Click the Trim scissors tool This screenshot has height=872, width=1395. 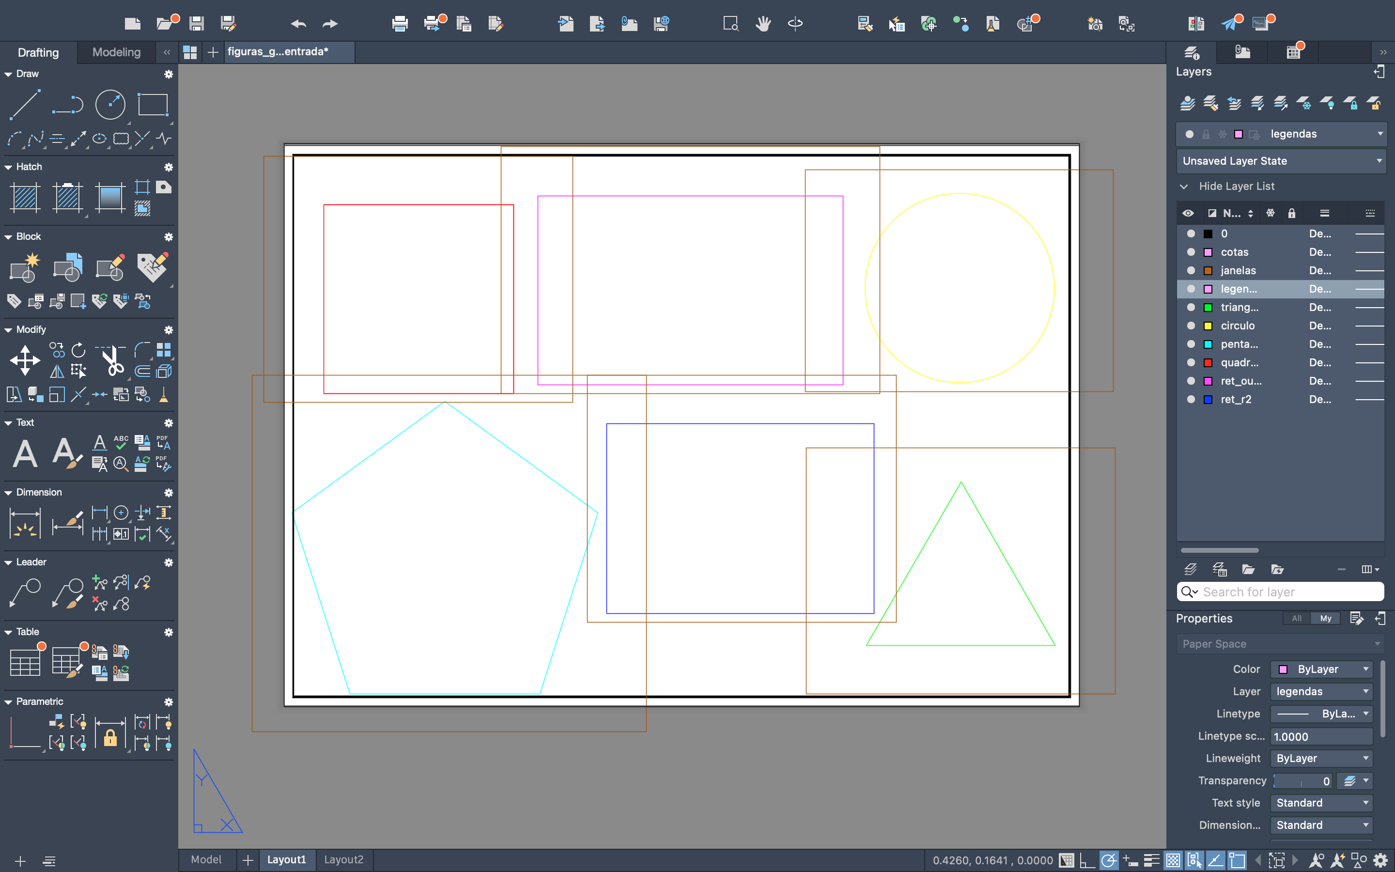pos(112,361)
